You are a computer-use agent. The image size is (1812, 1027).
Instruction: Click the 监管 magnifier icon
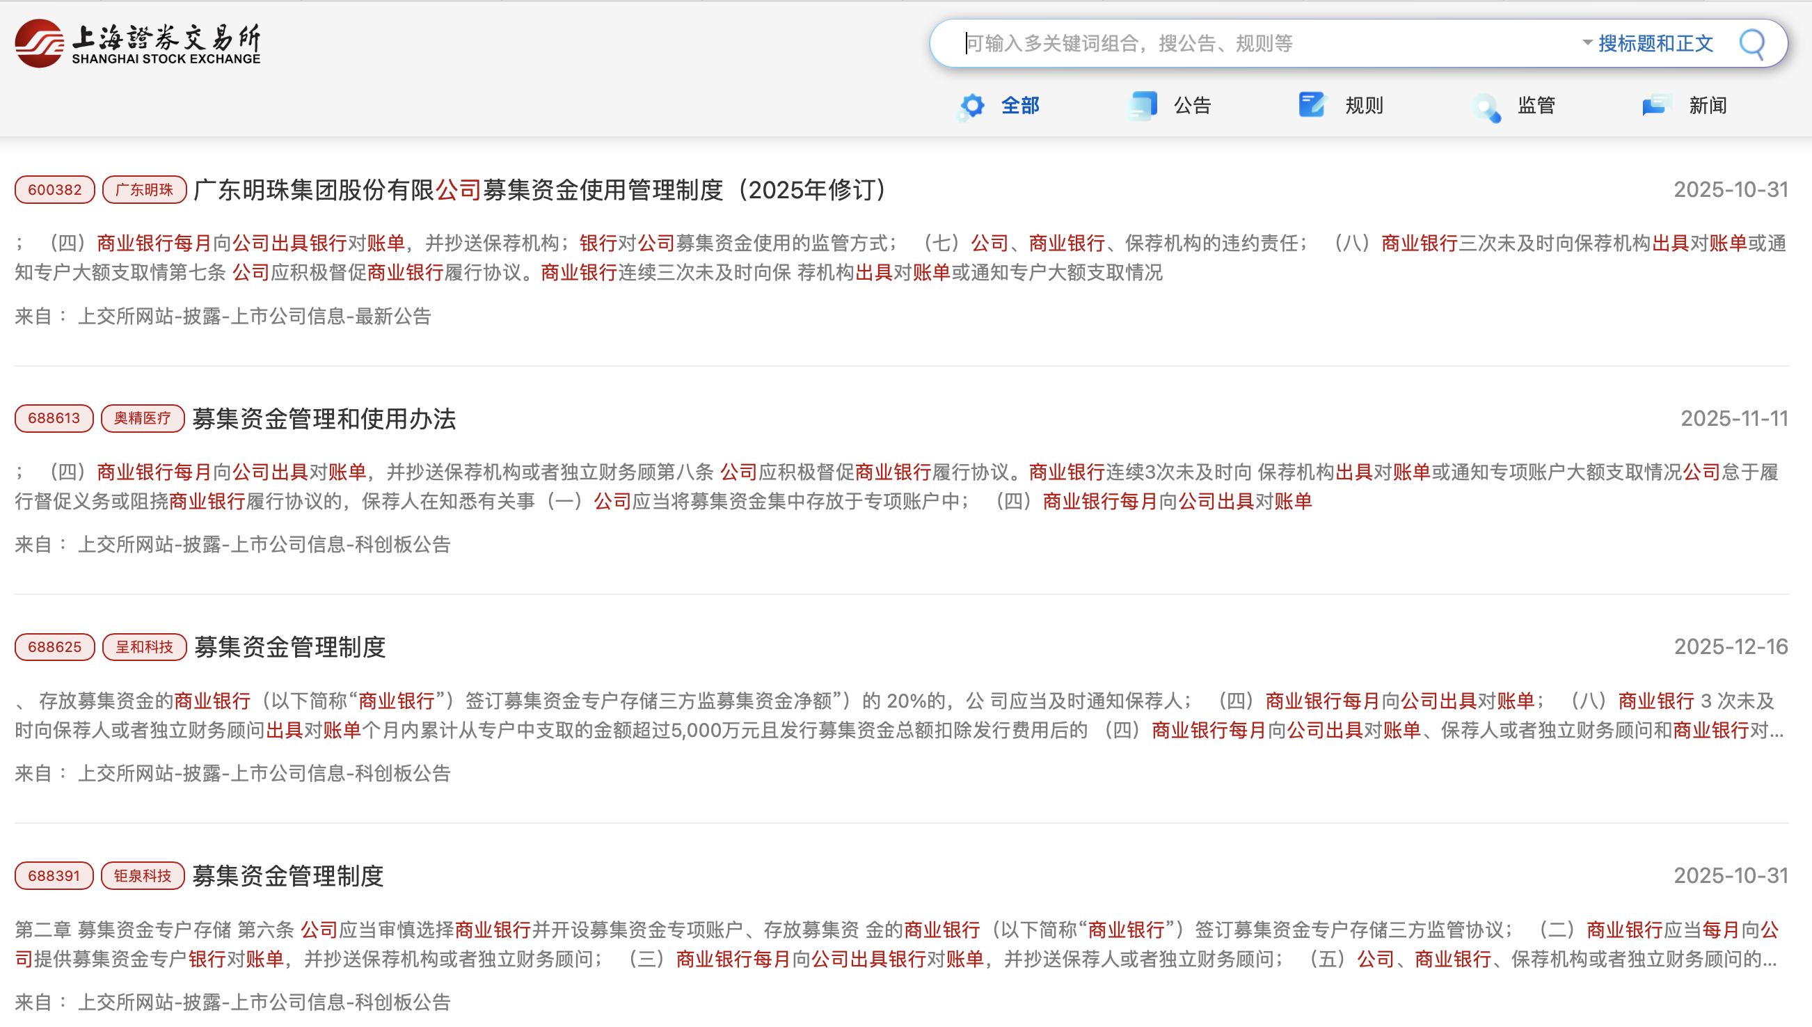click(x=1486, y=107)
